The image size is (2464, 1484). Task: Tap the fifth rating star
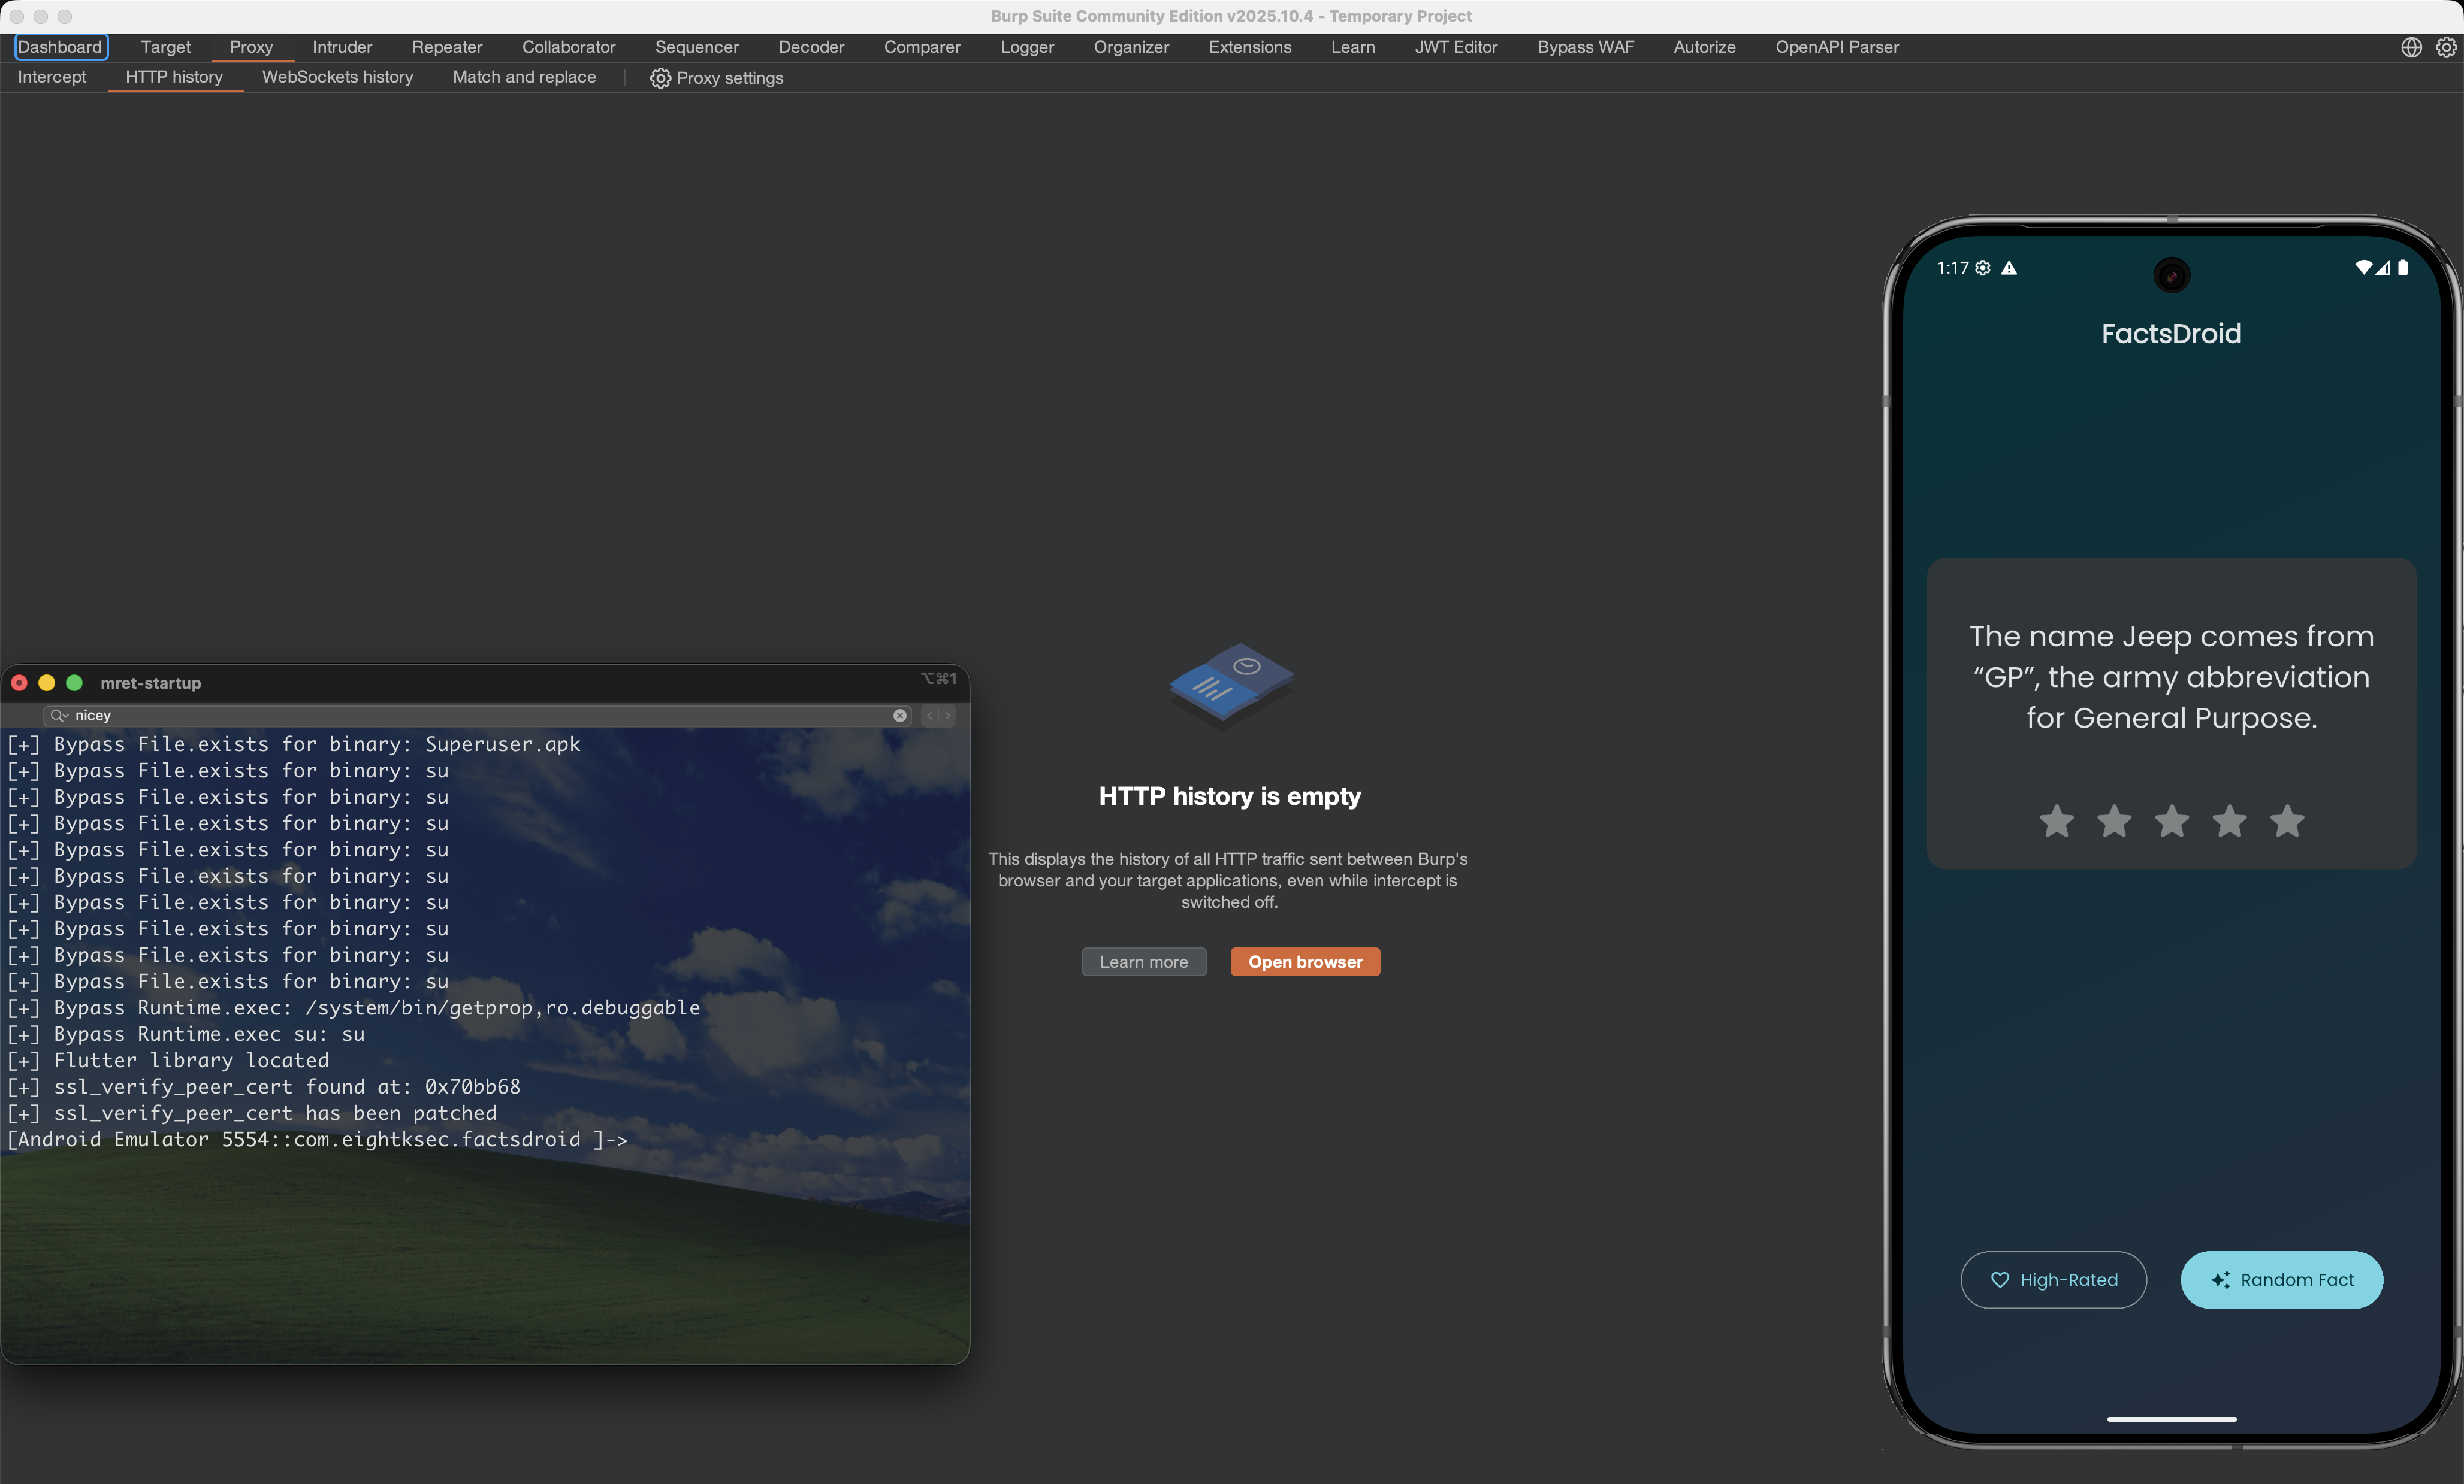click(x=2287, y=822)
